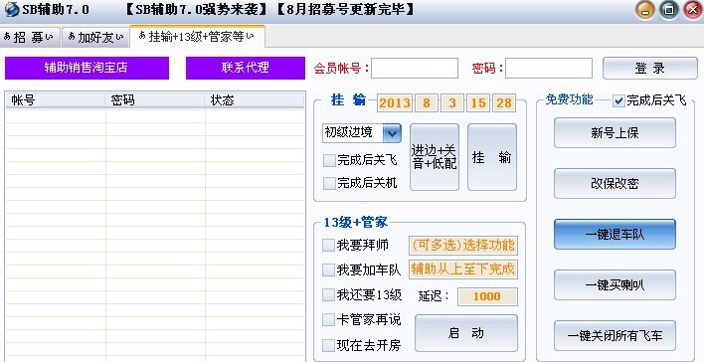Click the 改保改密 button
Viewport: 704px width, 362px height.
click(615, 183)
